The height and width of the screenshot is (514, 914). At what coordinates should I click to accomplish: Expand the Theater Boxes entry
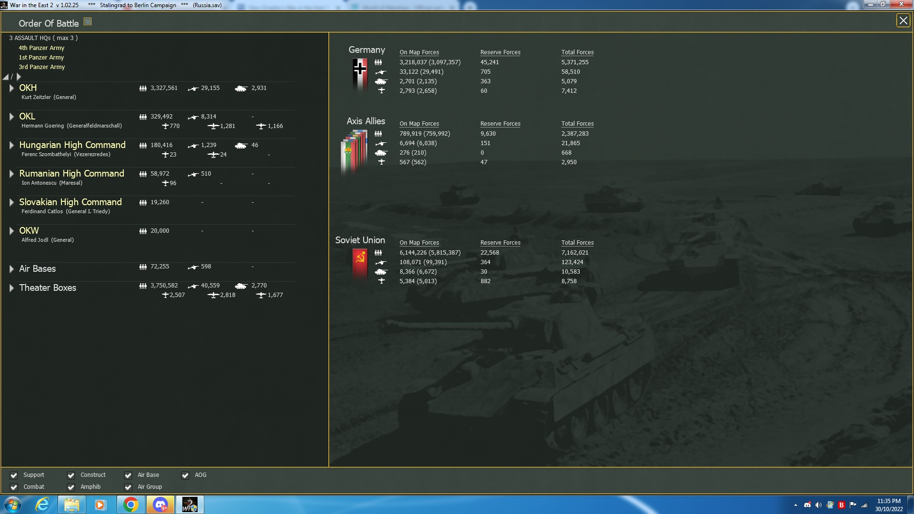(11, 288)
